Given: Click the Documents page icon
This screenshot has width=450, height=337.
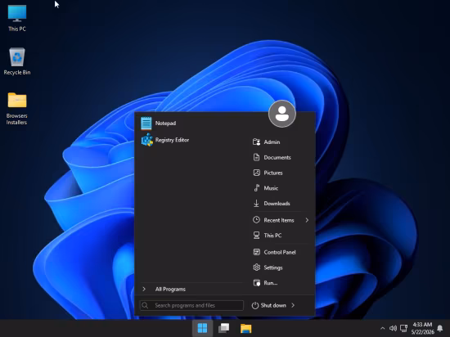Looking at the screenshot, I should (x=256, y=158).
